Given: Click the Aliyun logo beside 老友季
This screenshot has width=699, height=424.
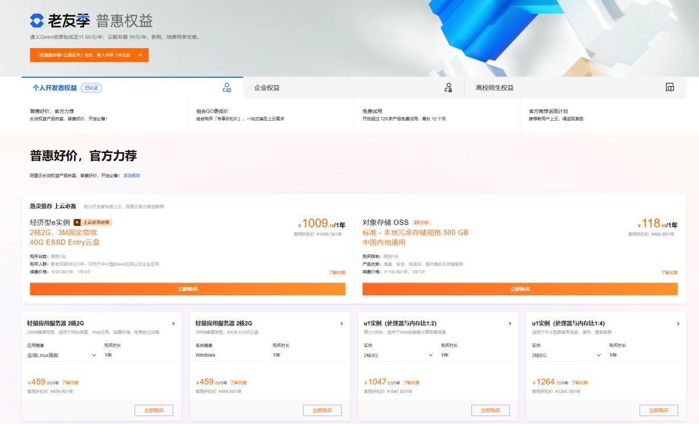Looking at the screenshot, I should pyautogui.click(x=37, y=21).
